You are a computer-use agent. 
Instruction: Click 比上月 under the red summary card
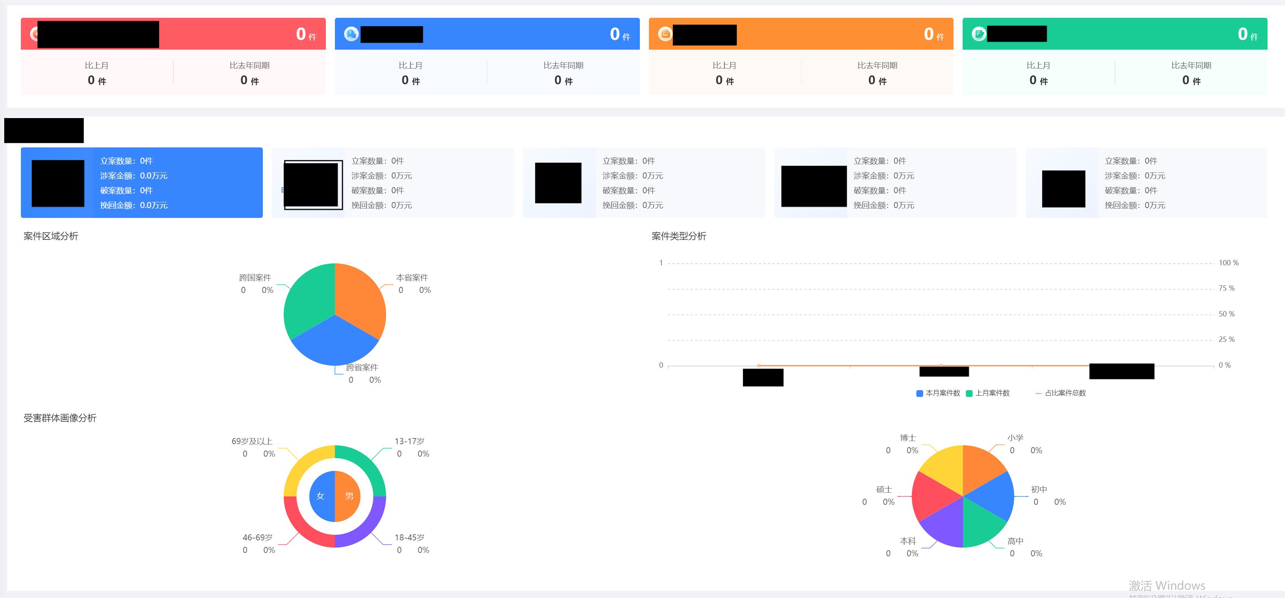[x=97, y=65]
